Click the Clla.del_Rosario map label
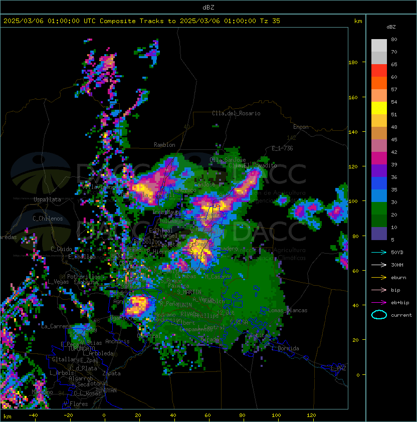 (236, 113)
